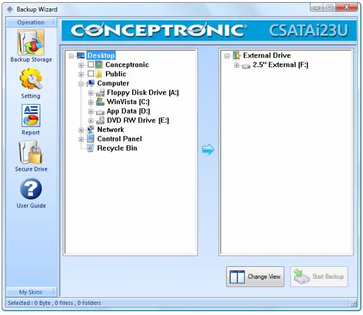Expand the Conceptronic tree node
This screenshot has width=363, height=315.
81,65
